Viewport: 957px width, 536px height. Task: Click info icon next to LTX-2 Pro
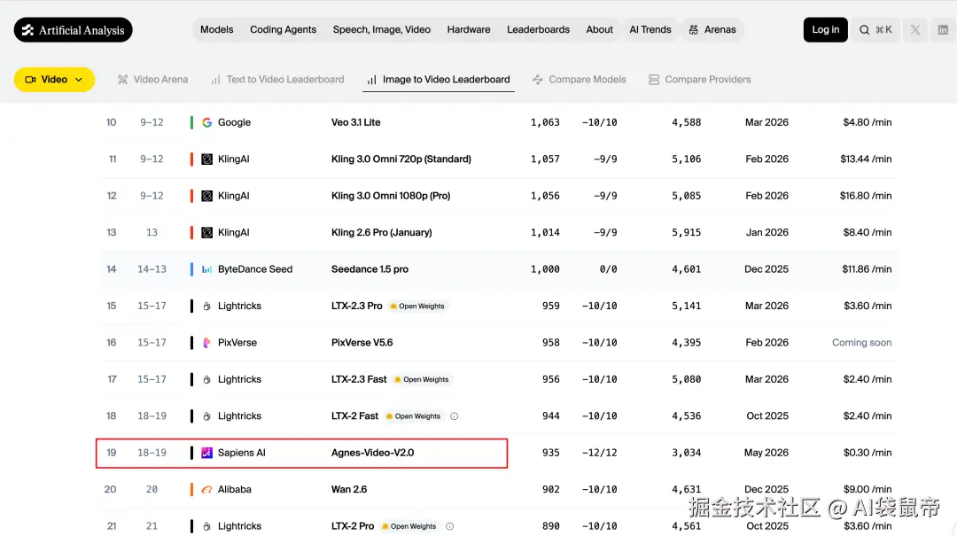450,526
